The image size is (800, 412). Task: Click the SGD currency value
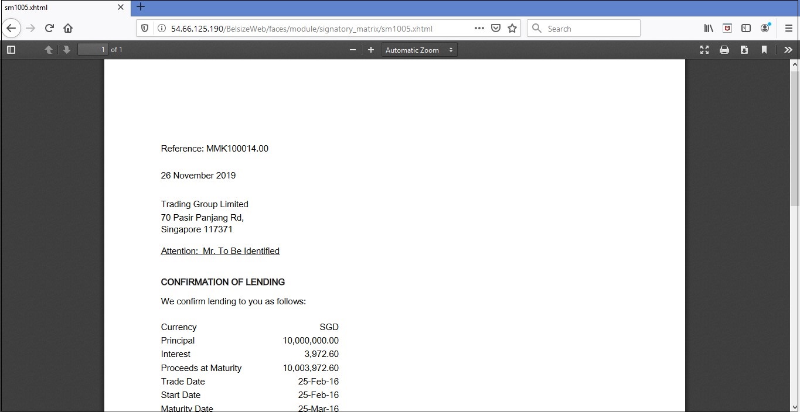click(x=329, y=327)
